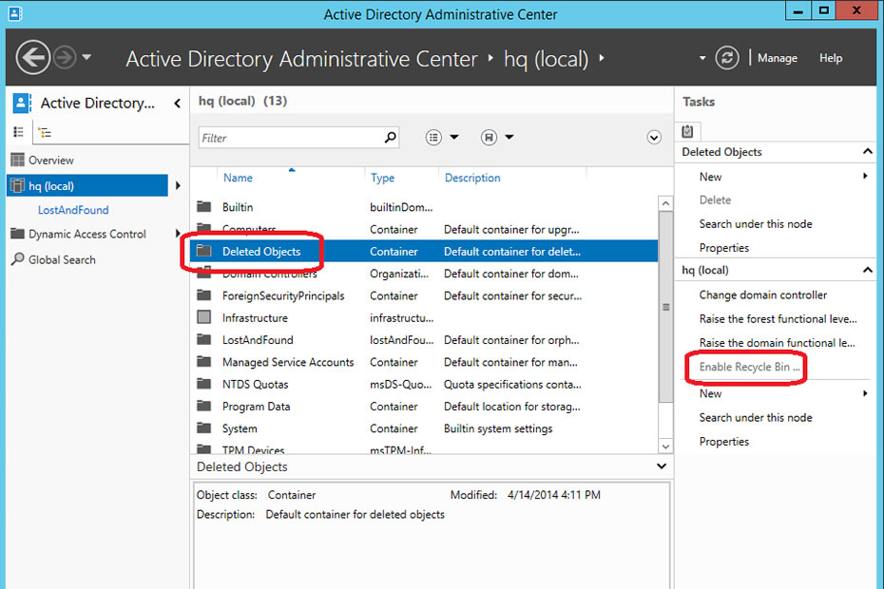Click the Infrastructure object icon

(x=203, y=317)
